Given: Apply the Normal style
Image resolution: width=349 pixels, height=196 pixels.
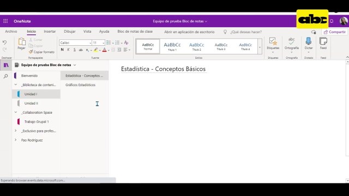Looking at the screenshot, I should pos(148,46).
